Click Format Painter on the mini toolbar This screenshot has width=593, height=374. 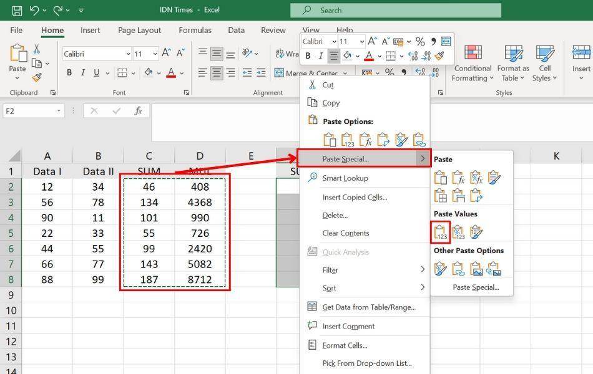(439, 56)
